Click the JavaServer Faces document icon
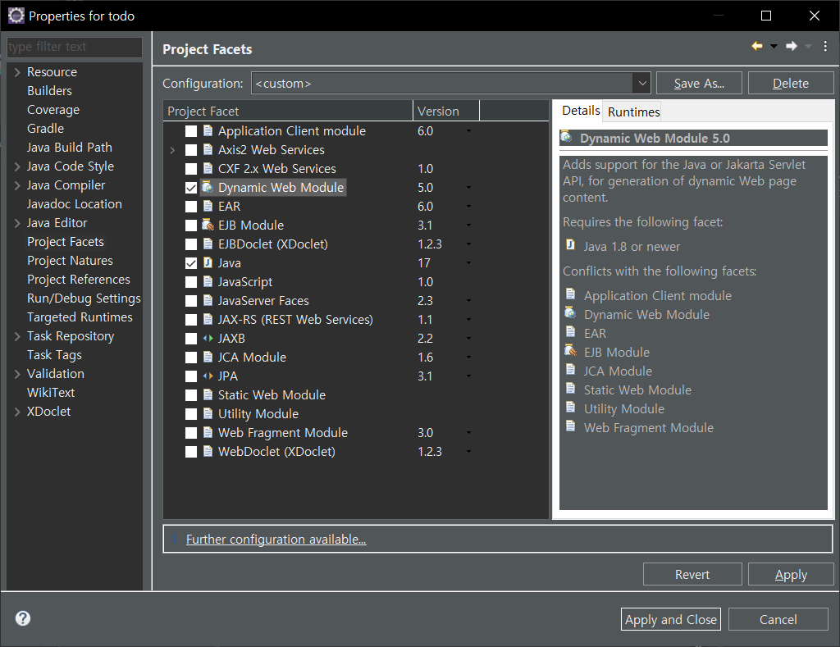Viewport: 840px width, 647px height. [208, 300]
